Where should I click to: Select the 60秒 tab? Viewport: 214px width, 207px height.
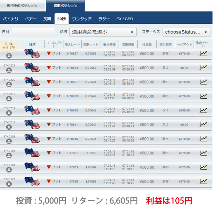click(x=61, y=19)
